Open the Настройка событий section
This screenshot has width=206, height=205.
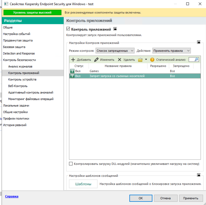17,34
